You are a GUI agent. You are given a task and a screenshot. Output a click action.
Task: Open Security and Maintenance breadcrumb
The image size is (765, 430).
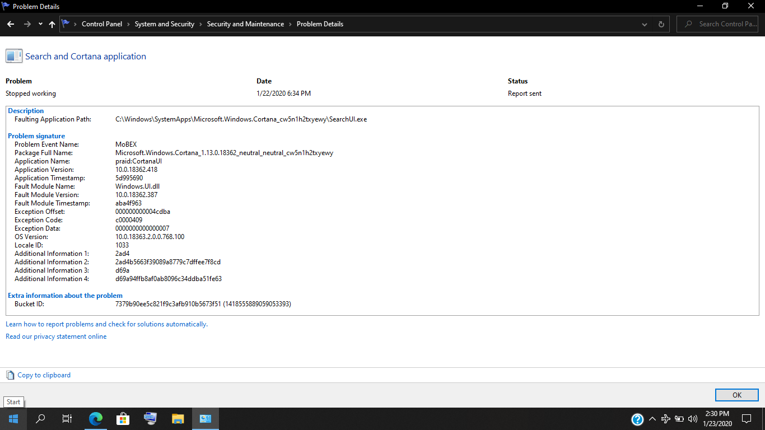[x=245, y=24]
